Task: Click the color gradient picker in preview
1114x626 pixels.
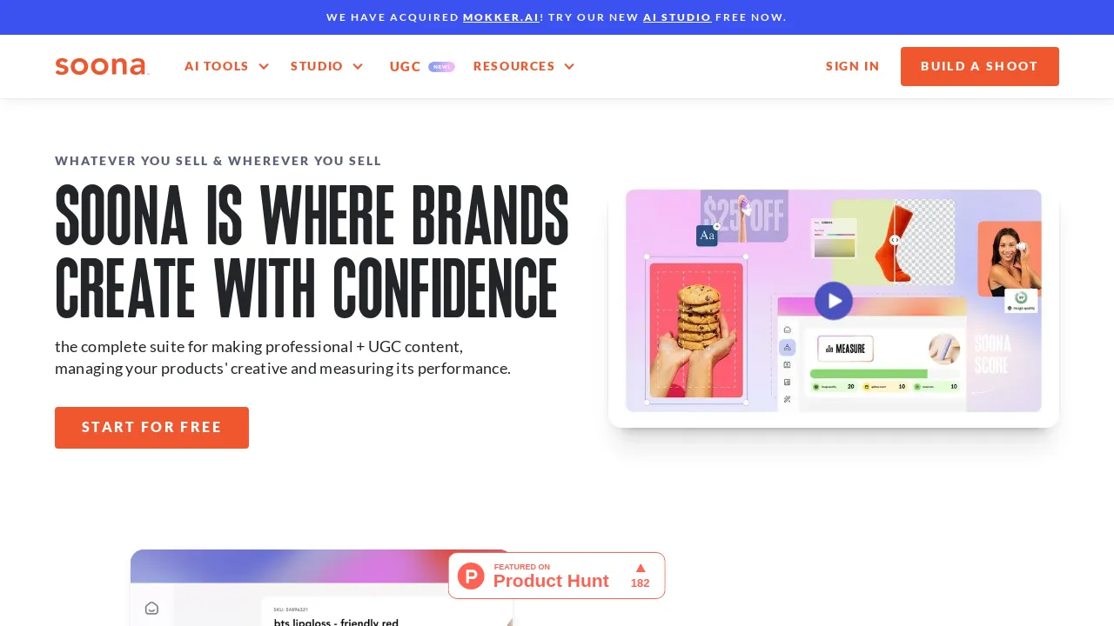Action: pos(834,248)
